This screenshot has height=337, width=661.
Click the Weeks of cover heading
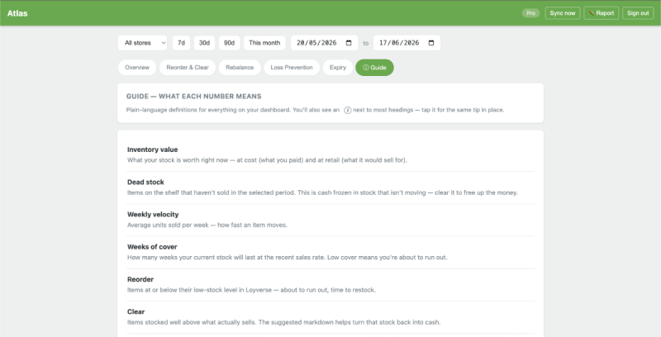click(152, 247)
